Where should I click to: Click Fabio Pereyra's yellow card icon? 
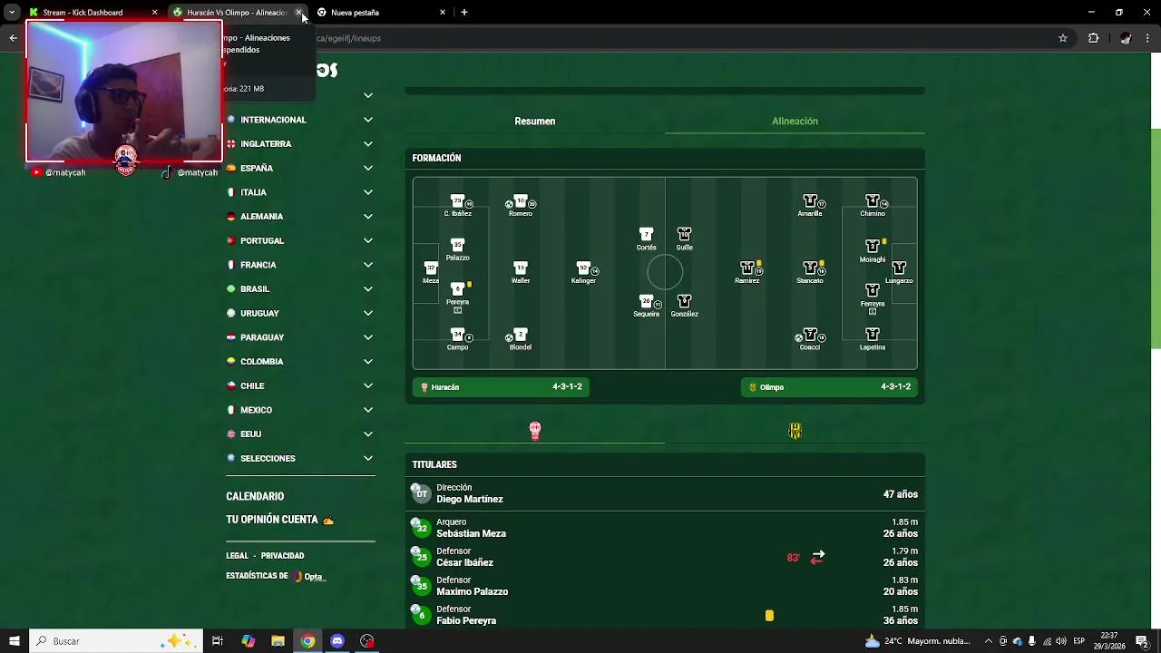pyautogui.click(x=769, y=615)
